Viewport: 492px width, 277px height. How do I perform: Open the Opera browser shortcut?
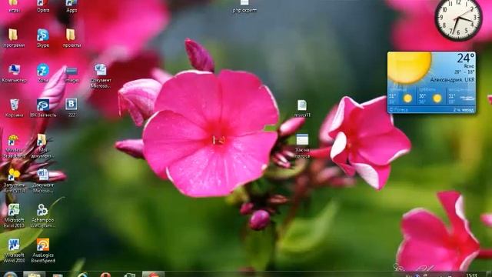tap(43, 5)
